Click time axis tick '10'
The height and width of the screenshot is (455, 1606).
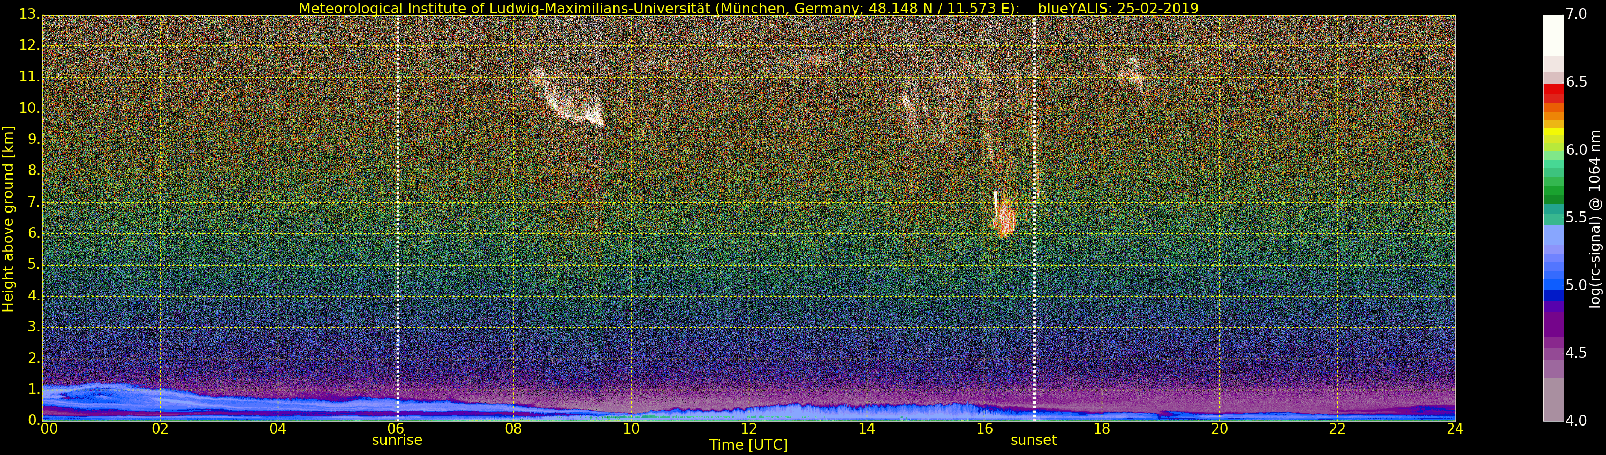pos(631,428)
